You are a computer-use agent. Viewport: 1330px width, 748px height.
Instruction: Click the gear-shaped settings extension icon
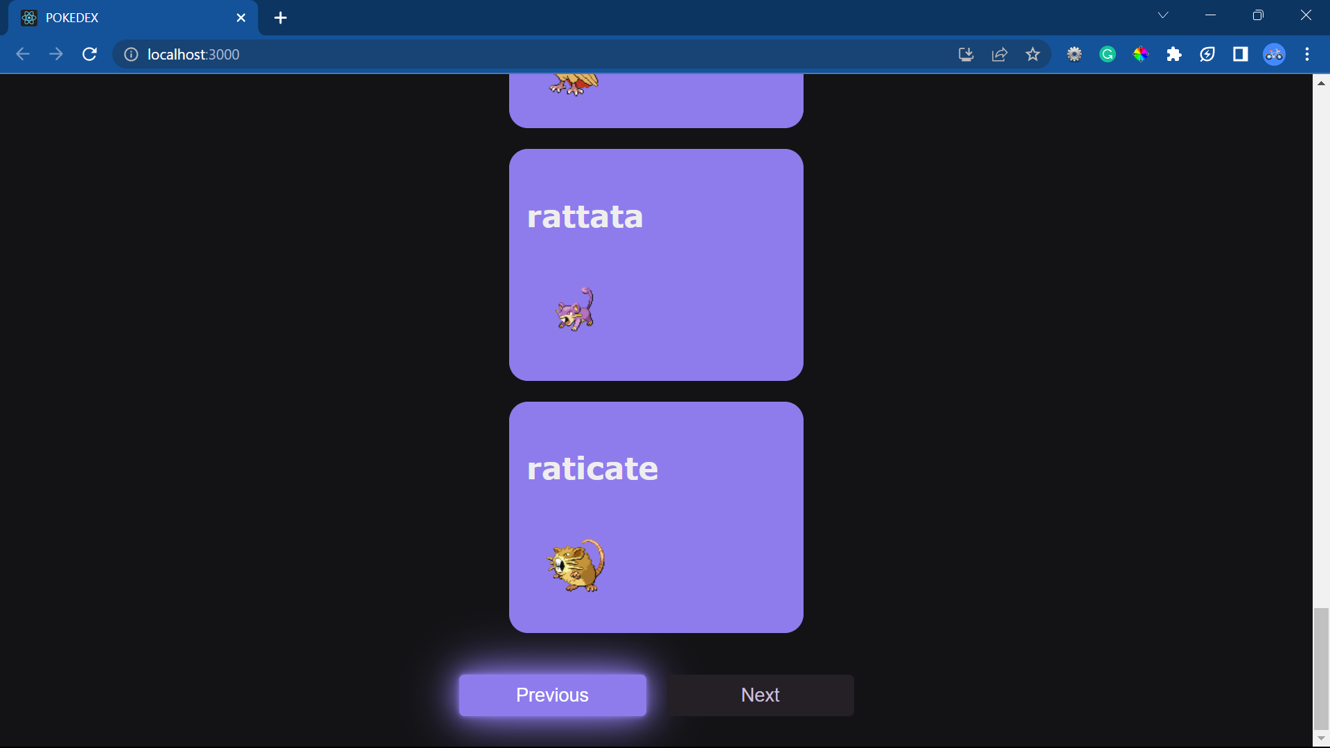coord(1074,54)
